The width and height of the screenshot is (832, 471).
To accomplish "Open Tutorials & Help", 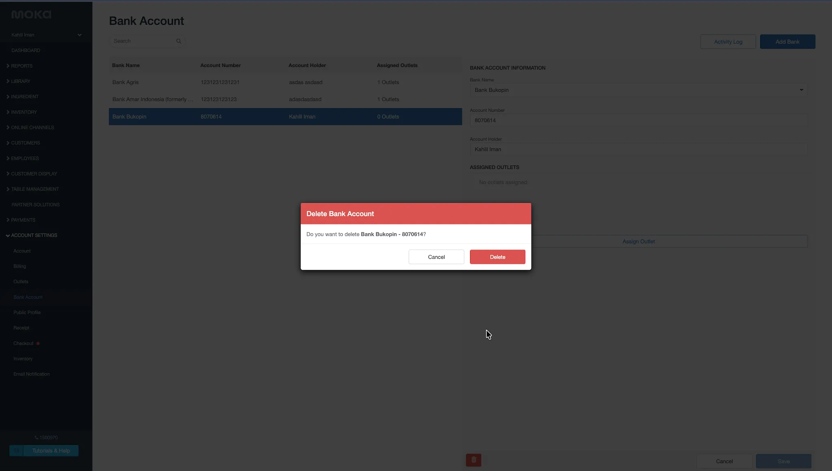I will pos(44,451).
